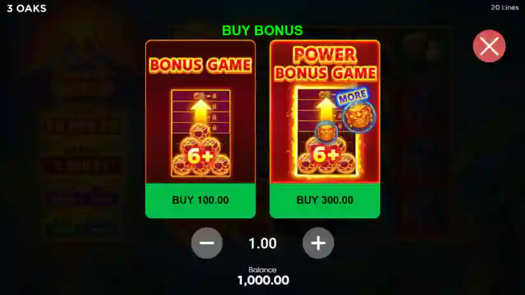The height and width of the screenshot is (295, 525).
Task: Click the small mask coin icon
Action: point(325,132)
